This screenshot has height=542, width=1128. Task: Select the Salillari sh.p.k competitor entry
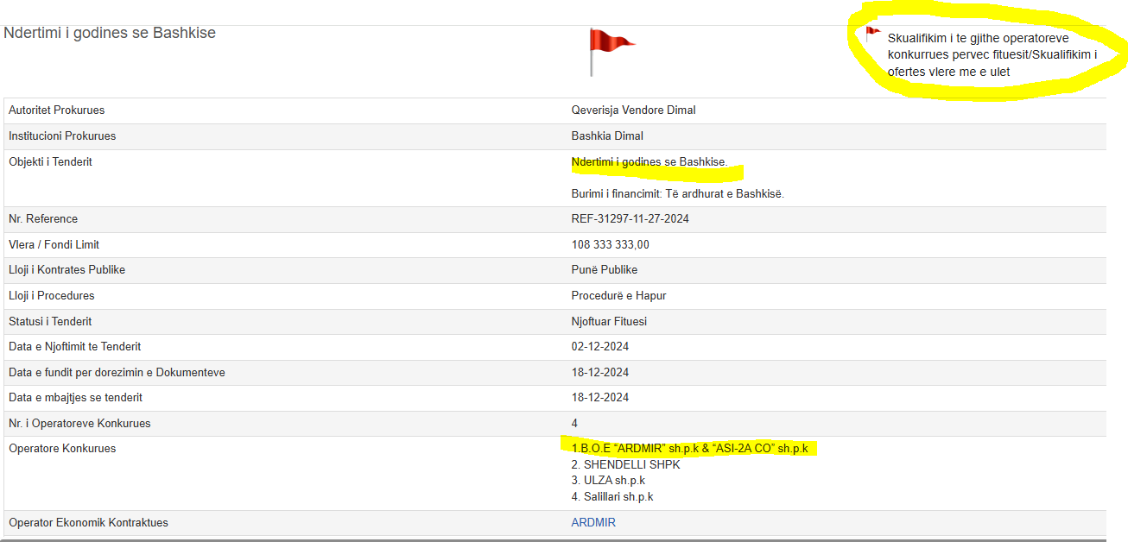pyautogui.click(x=612, y=496)
